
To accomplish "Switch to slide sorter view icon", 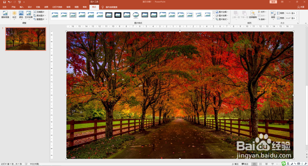I will click(261, 164).
